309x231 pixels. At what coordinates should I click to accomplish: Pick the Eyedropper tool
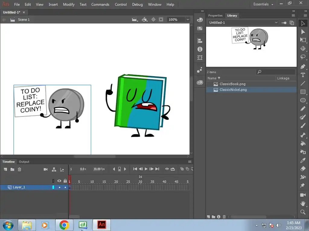[303, 160]
